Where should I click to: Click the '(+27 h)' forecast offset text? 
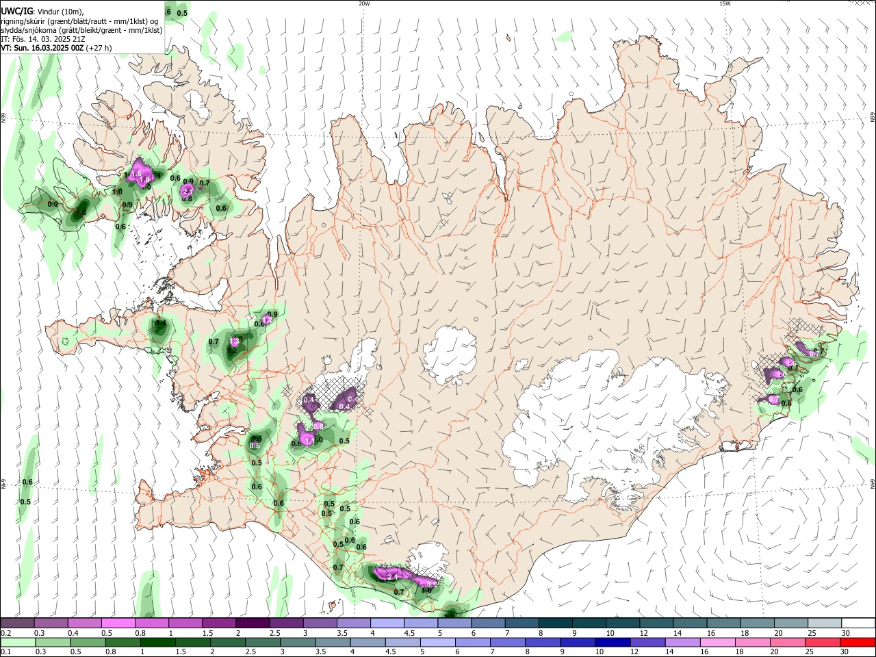click(99, 48)
